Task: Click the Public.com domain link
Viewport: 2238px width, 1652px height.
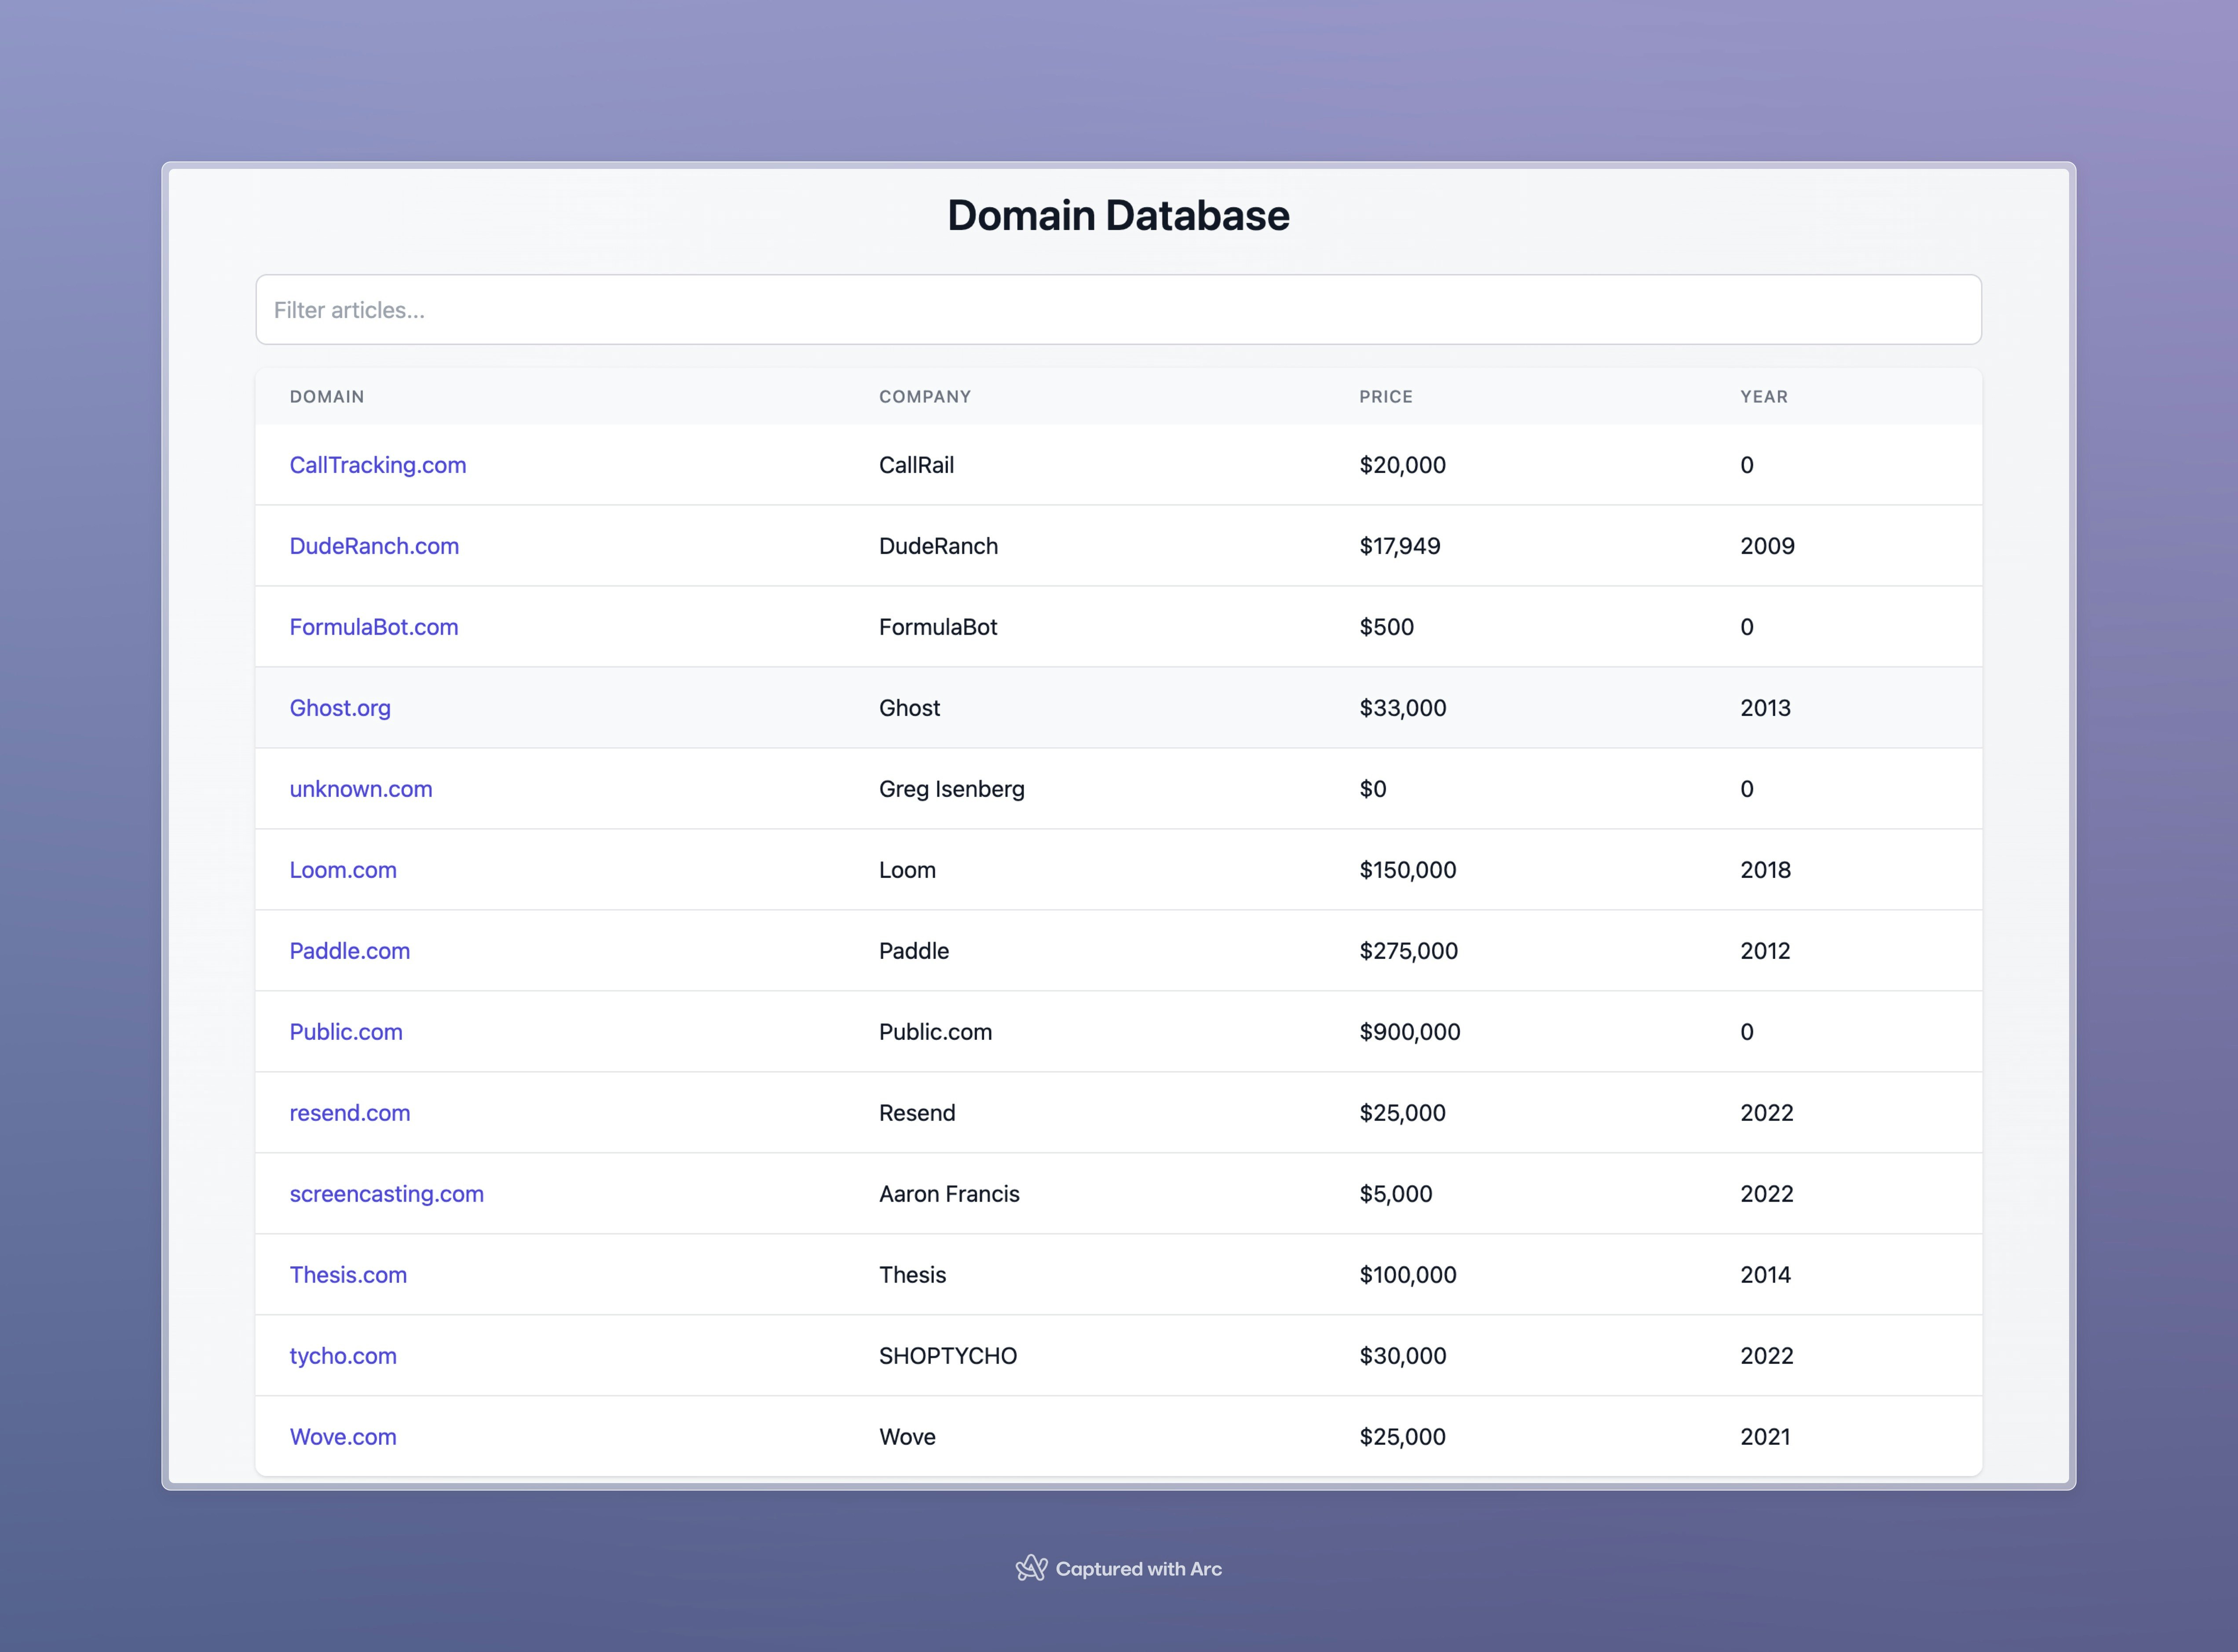Action: pyautogui.click(x=346, y=1032)
